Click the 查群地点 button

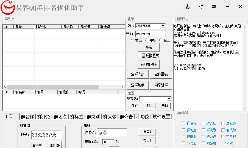[x=138, y=85]
